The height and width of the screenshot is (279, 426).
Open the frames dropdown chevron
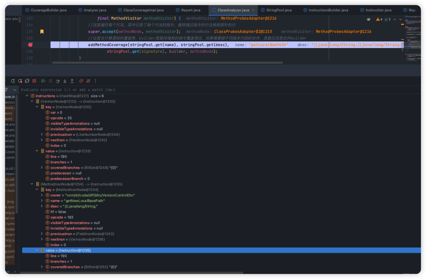(15, 90)
